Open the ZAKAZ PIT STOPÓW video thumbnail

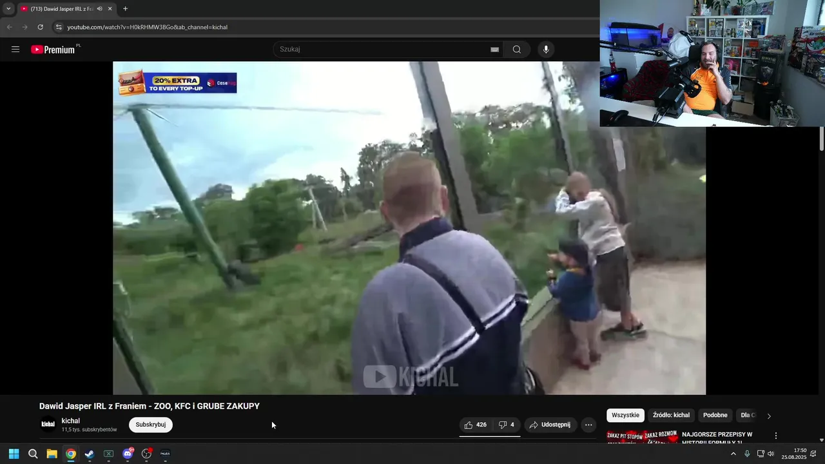(642, 437)
